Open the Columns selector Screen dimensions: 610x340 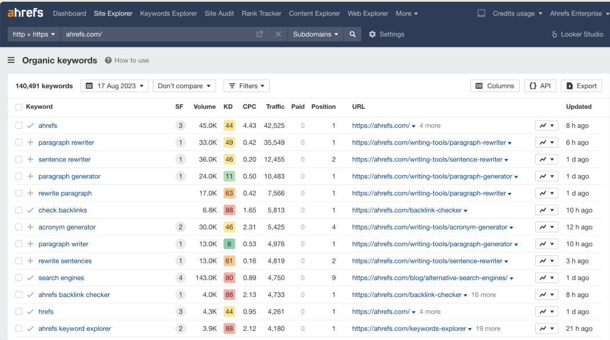coord(495,86)
